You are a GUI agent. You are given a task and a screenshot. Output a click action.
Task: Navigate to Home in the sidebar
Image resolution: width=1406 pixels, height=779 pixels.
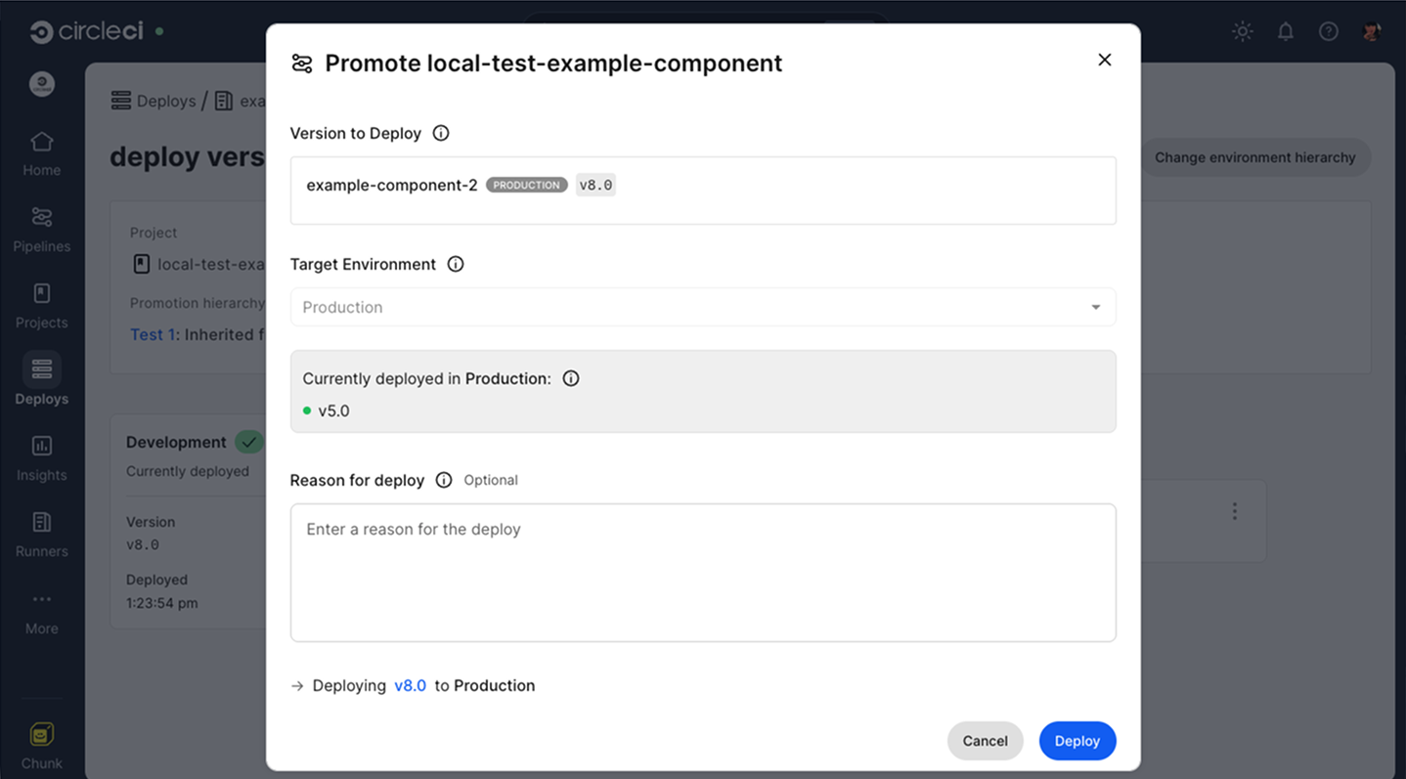[41, 151]
